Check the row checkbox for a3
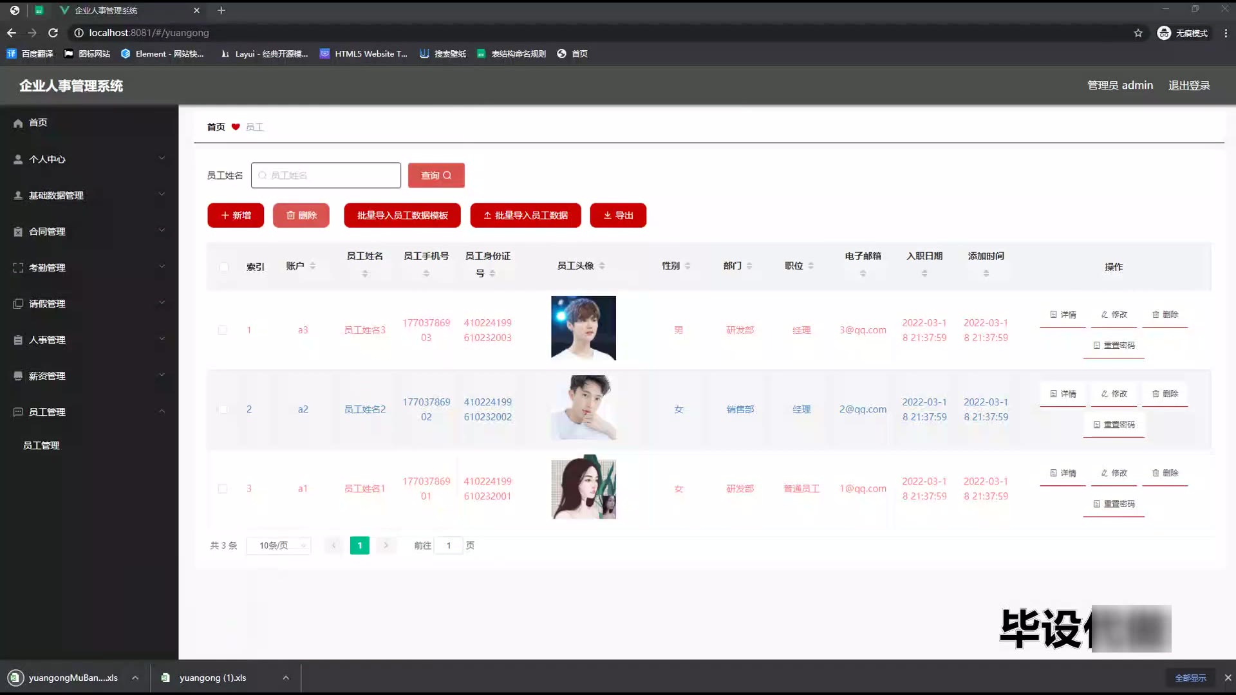This screenshot has height=695, width=1236. click(223, 330)
